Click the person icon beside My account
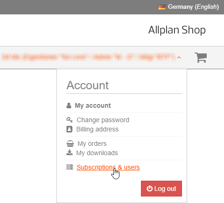Screen dimensions: 224x203 pos(69,105)
